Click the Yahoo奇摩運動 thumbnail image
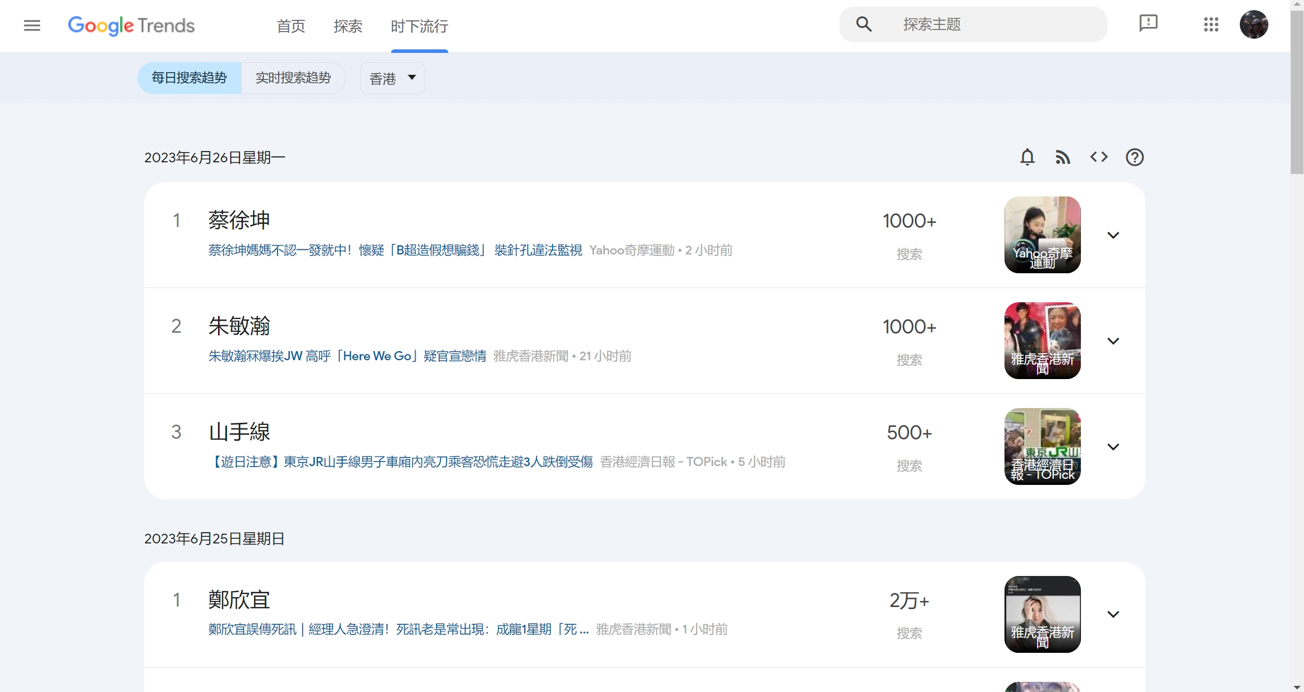This screenshot has height=692, width=1304. 1042,235
